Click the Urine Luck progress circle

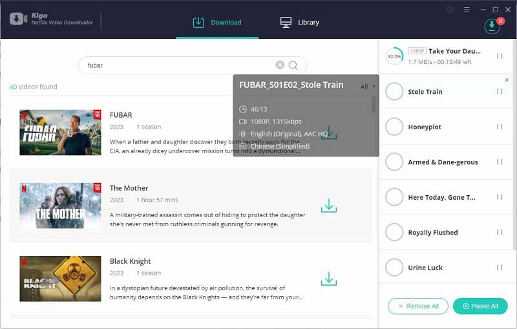tap(394, 268)
